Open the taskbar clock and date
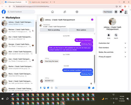Screen dimensions: 131x105 pos(122,99)
